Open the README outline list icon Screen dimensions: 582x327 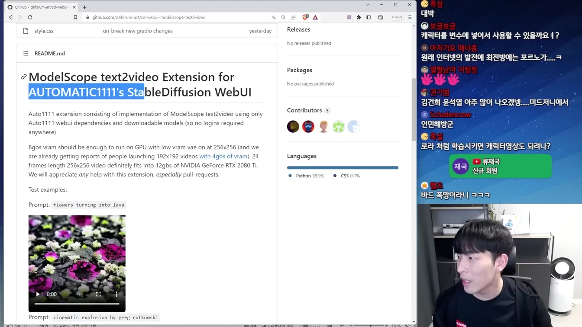pos(26,54)
